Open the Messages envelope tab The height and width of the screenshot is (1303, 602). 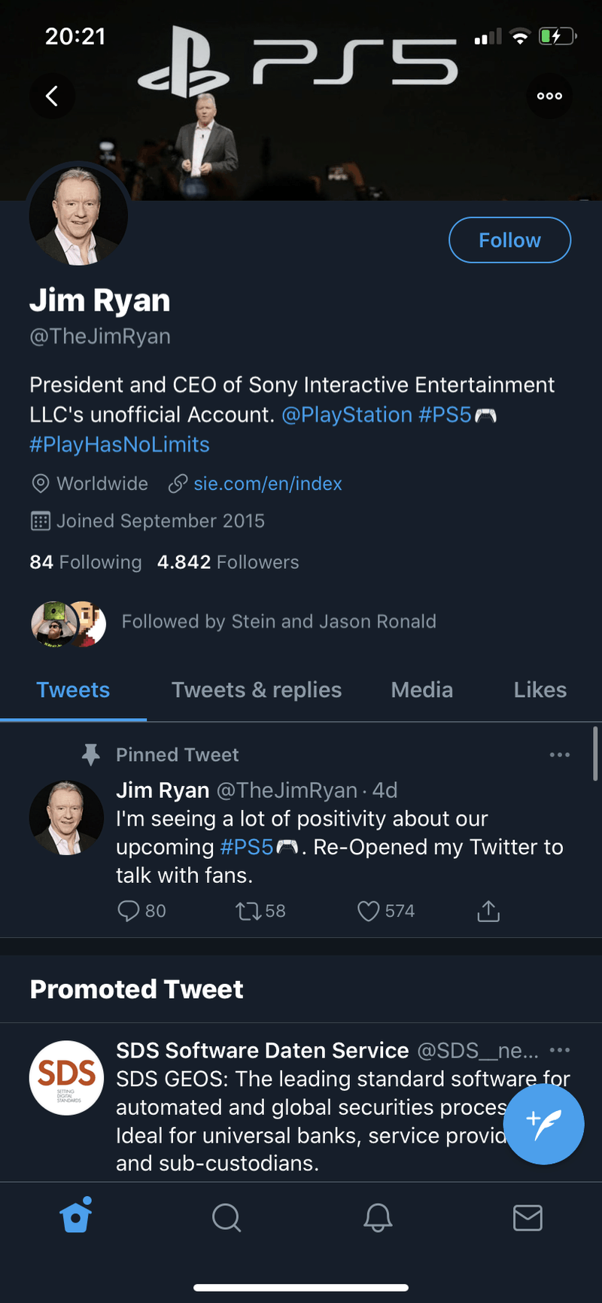(x=528, y=1217)
